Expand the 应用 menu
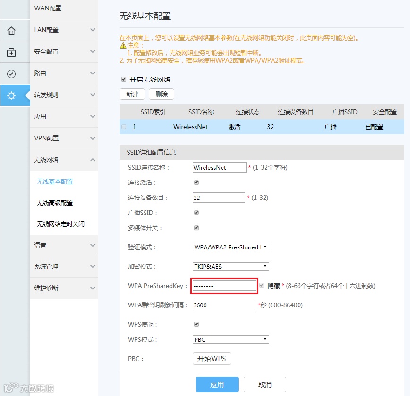This screenshot has height=396, width=410. click(x=64, y=117)
